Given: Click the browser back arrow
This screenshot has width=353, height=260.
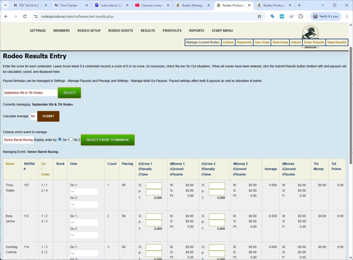Looking at the screenshot, I should 6,16.
